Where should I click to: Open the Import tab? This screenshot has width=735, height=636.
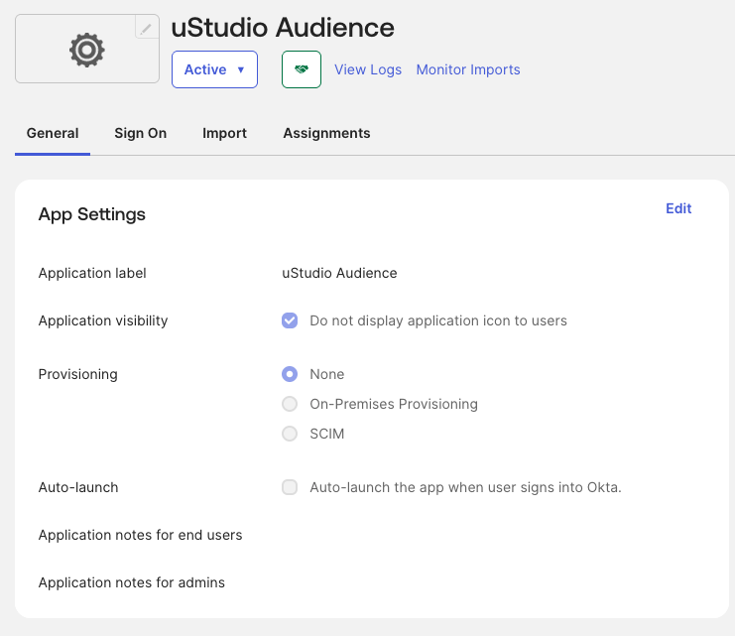(224, 133)
